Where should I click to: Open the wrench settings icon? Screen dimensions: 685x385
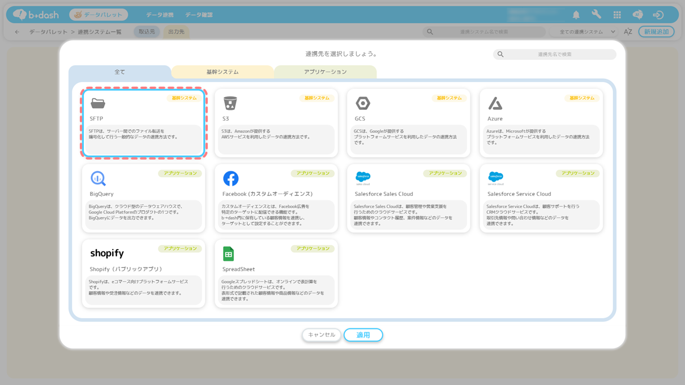597,15
